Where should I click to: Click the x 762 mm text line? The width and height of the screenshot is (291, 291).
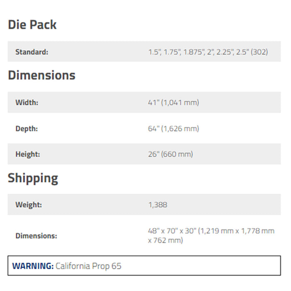[165, 240]
